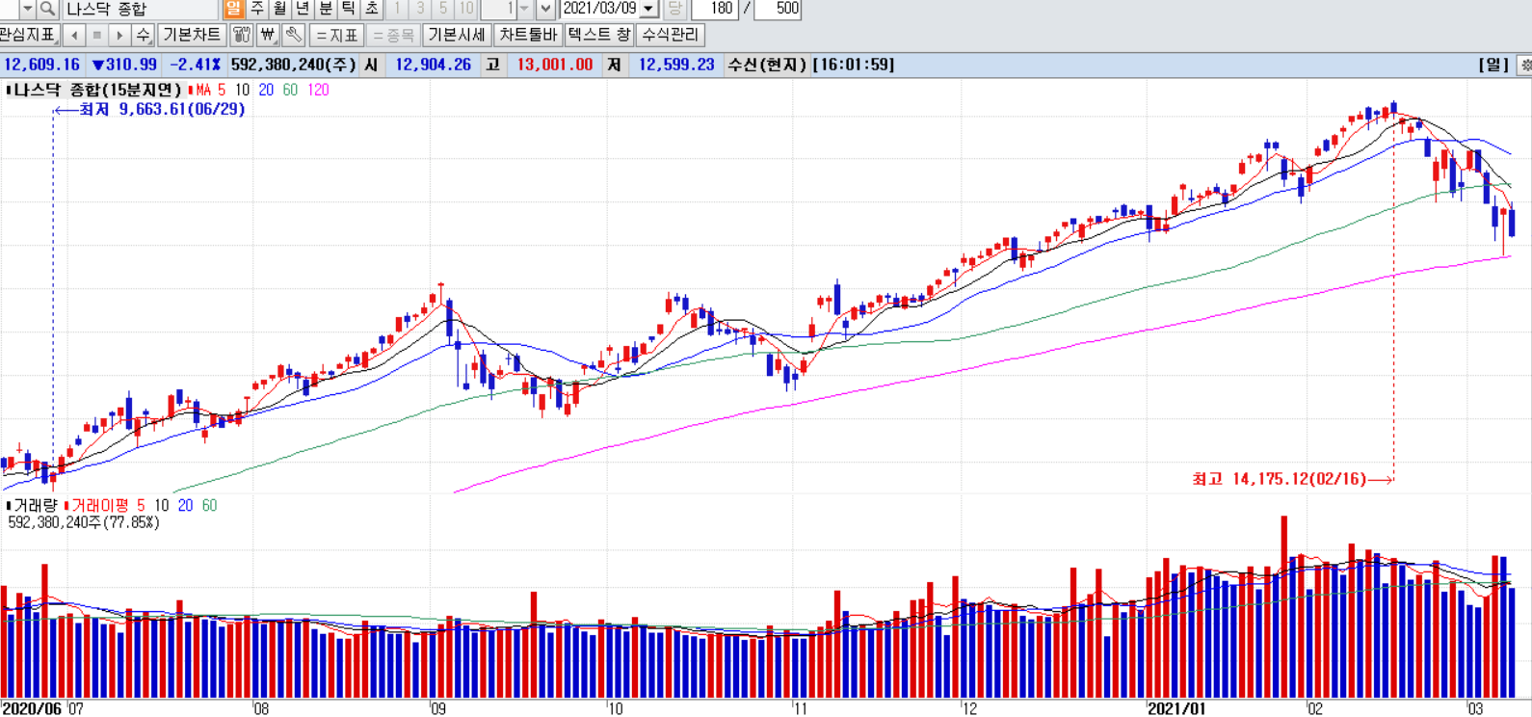
Task: Click the 180 bar count field
Action: (714, 9)
